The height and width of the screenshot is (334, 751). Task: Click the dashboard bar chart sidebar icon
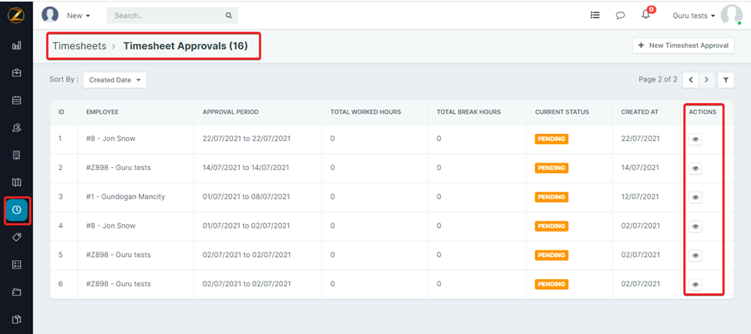[x=17, y=45]
